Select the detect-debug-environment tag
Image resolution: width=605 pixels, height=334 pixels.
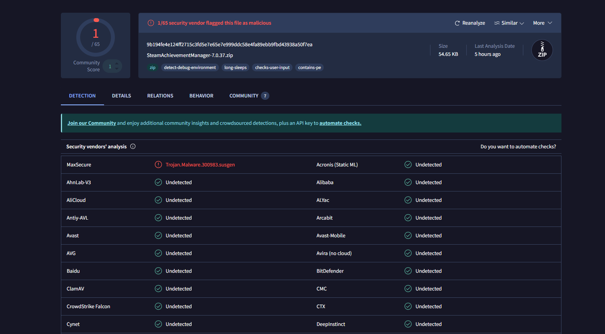(190, 68)
